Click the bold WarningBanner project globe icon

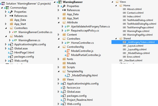click(60, 2)
